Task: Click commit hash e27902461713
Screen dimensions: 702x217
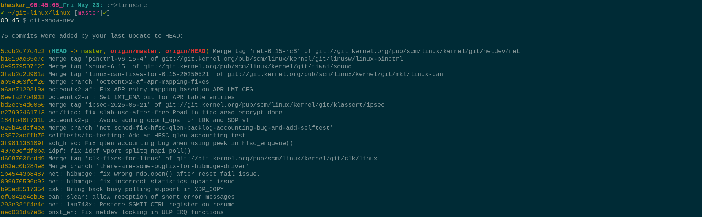Action: pyautogui.click(x=23, y=113)
